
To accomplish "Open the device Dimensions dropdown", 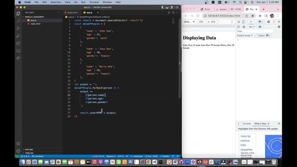I will [x=189, y=22].
